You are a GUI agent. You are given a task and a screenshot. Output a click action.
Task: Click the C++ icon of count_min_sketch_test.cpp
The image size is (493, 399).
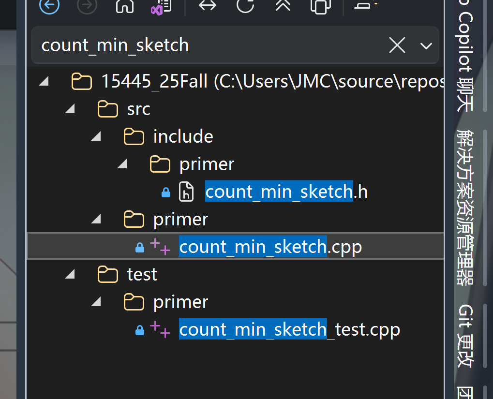pos(160,329)
